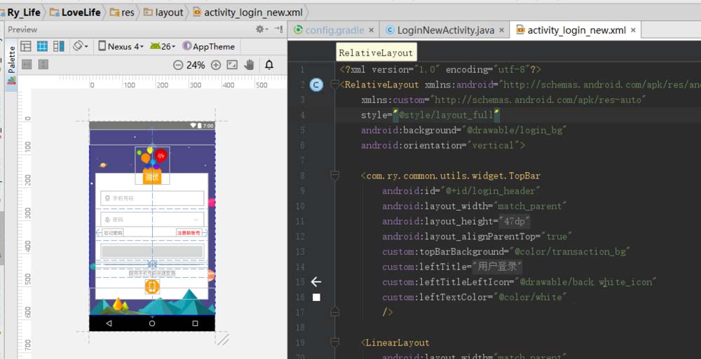Screen dimensions: 701x359
Task: Click the hide Preview panel icon
Action: (x=278, y=29)
